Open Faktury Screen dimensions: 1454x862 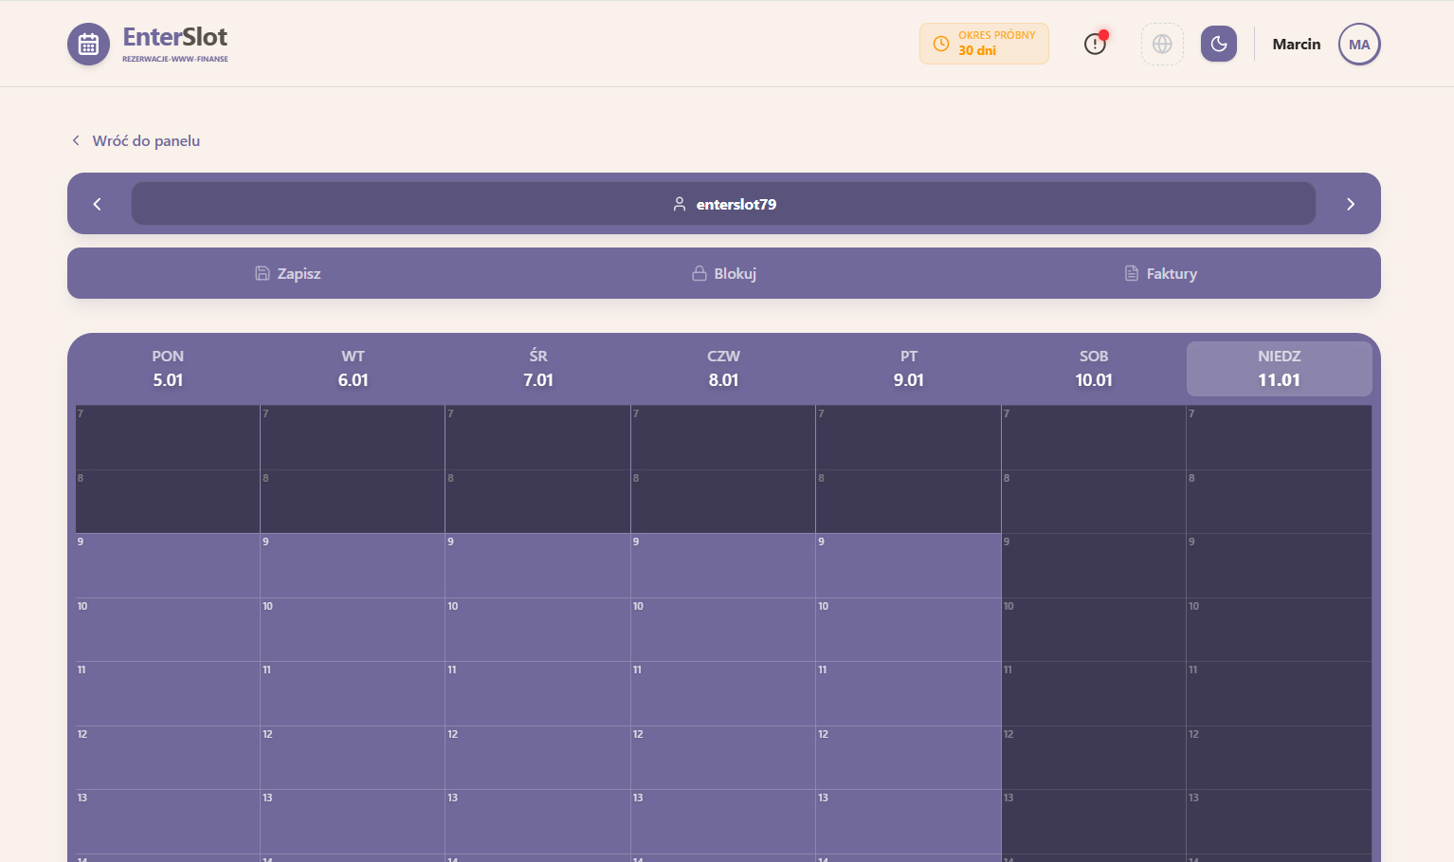(1160, 273)
